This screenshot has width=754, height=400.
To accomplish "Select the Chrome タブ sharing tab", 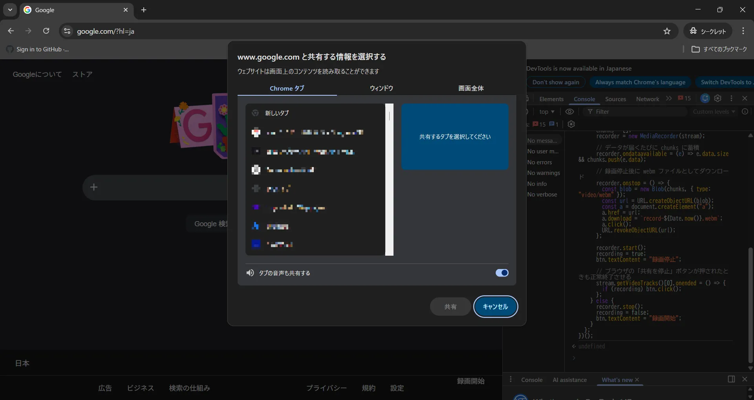I will pos(287,88).
